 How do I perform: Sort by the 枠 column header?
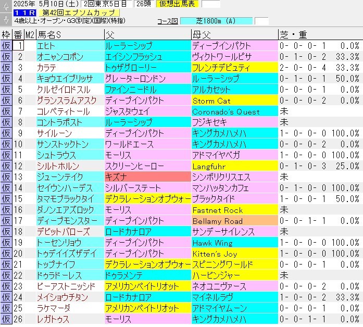tap(6, 35)
